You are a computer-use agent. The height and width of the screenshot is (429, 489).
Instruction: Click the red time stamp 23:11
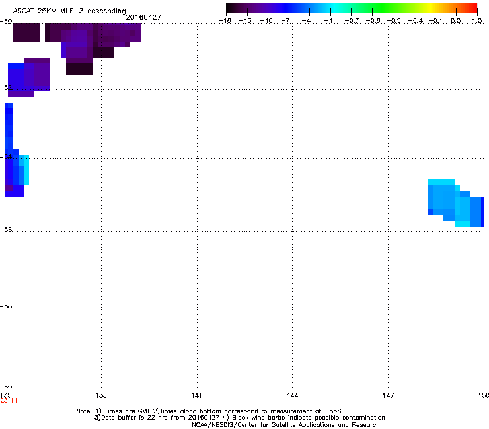9,401
